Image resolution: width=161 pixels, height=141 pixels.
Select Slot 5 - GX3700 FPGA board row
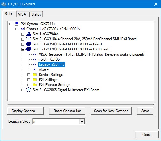tap(70, 49)
